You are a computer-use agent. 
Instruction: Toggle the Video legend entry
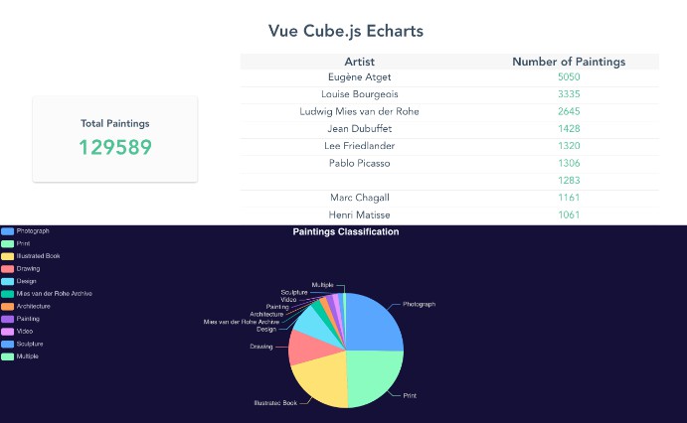8,331
